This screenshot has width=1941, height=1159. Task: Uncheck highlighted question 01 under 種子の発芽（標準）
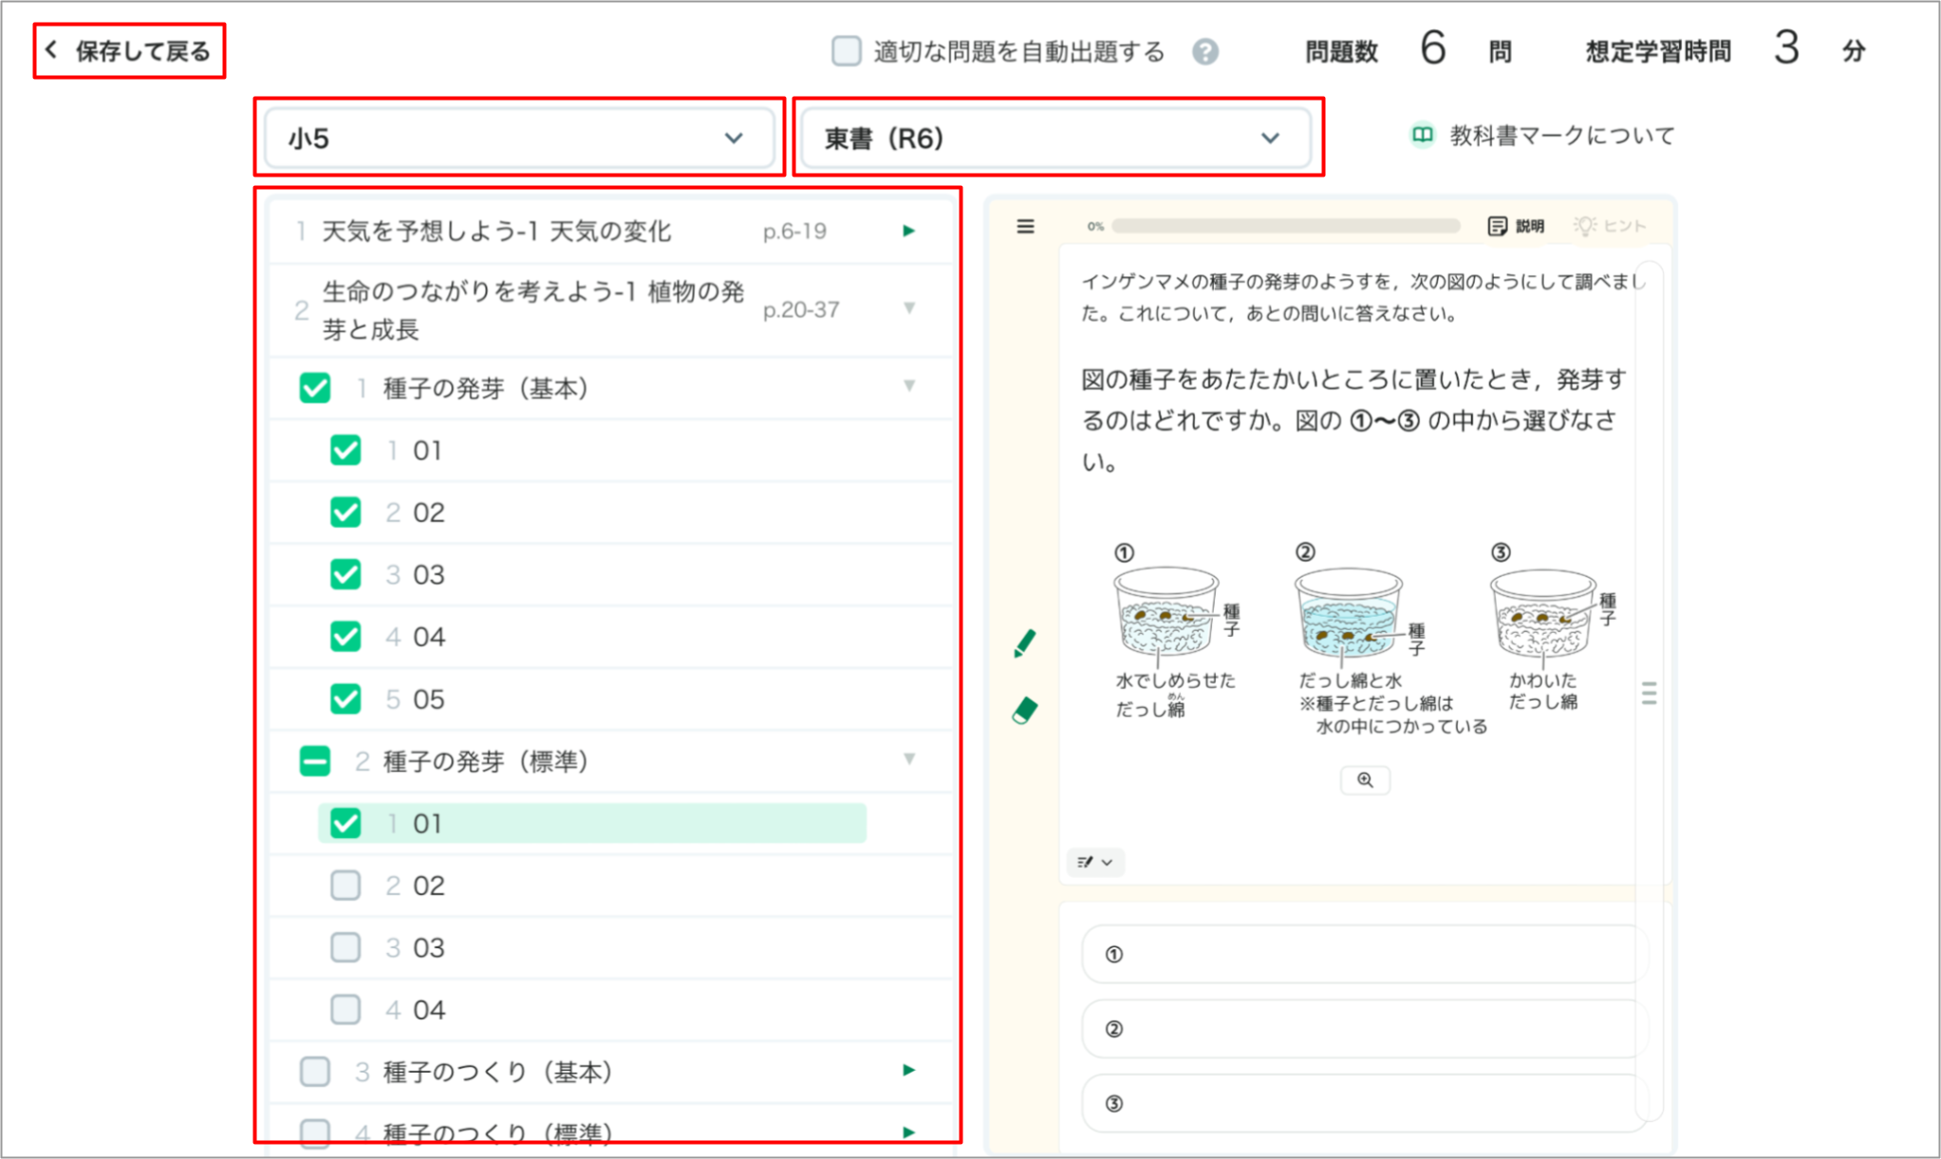345,823
